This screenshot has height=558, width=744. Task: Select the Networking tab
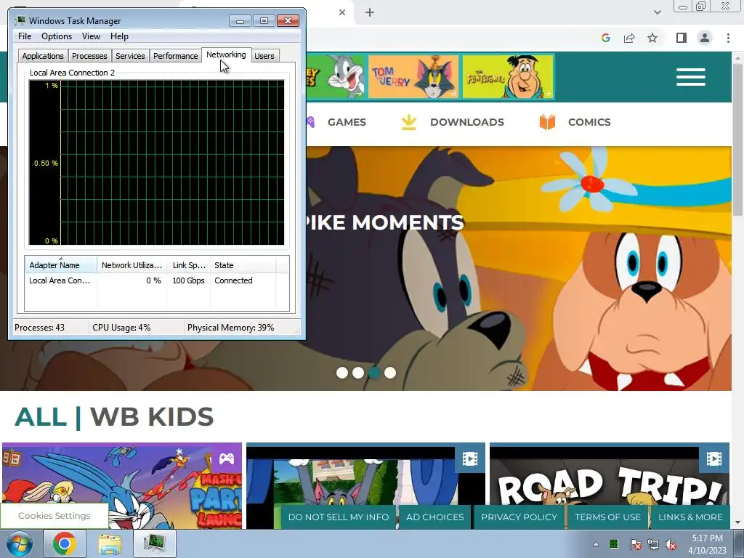[226, 54]
